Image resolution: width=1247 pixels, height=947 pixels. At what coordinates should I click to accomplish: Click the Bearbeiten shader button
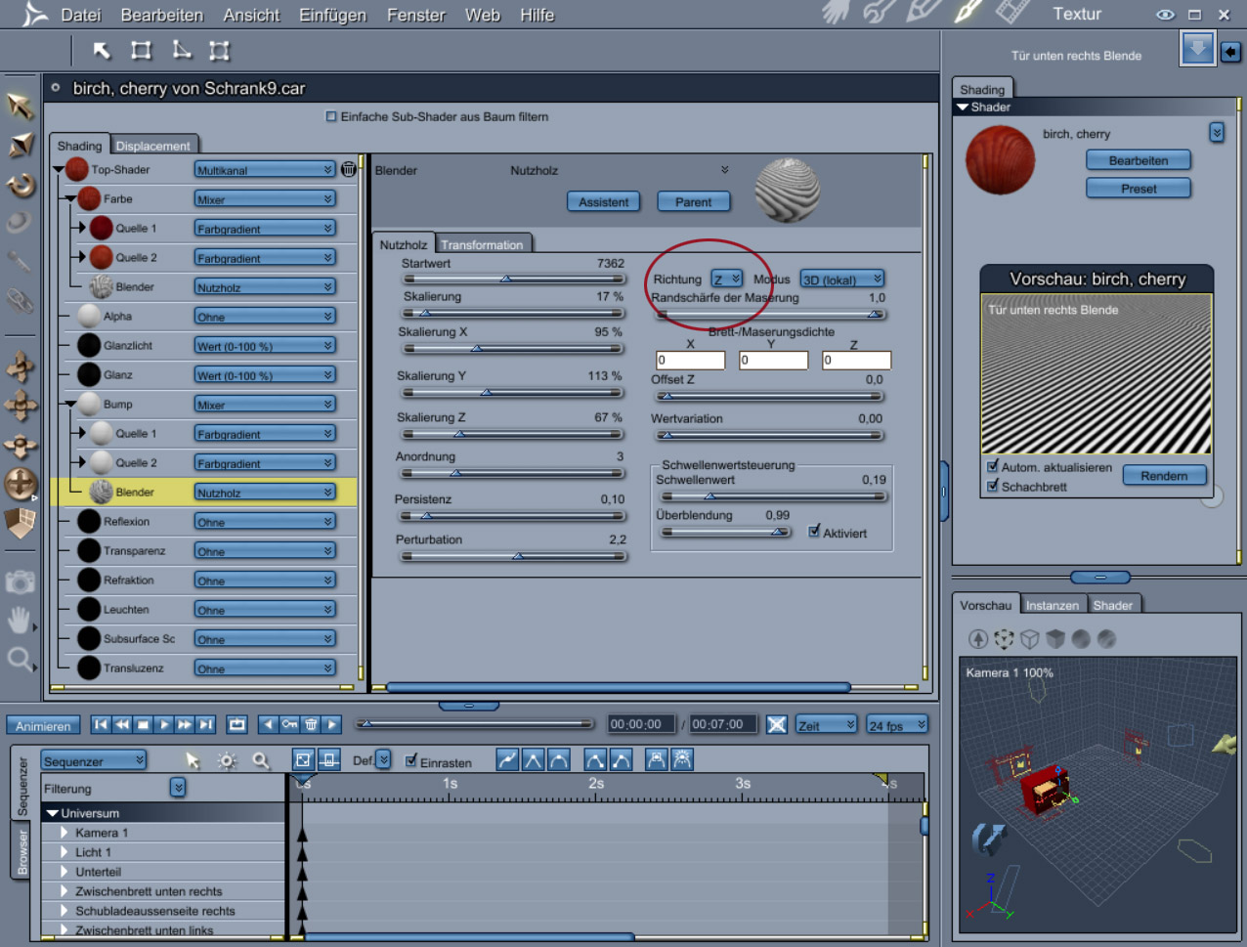(1139, 160)
